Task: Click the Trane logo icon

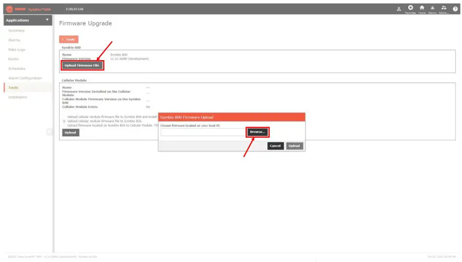Action: click(x=9, y=9)
